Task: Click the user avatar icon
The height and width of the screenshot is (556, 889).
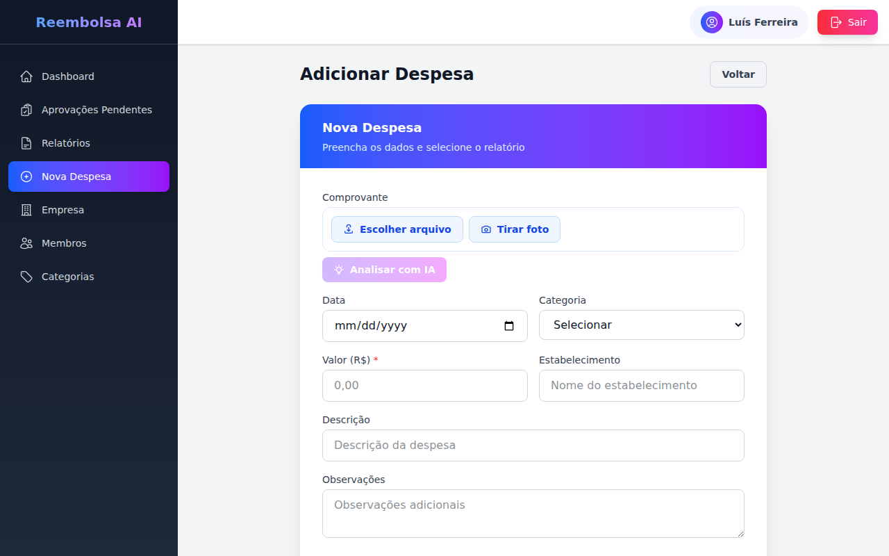Action: coord(711,22)
